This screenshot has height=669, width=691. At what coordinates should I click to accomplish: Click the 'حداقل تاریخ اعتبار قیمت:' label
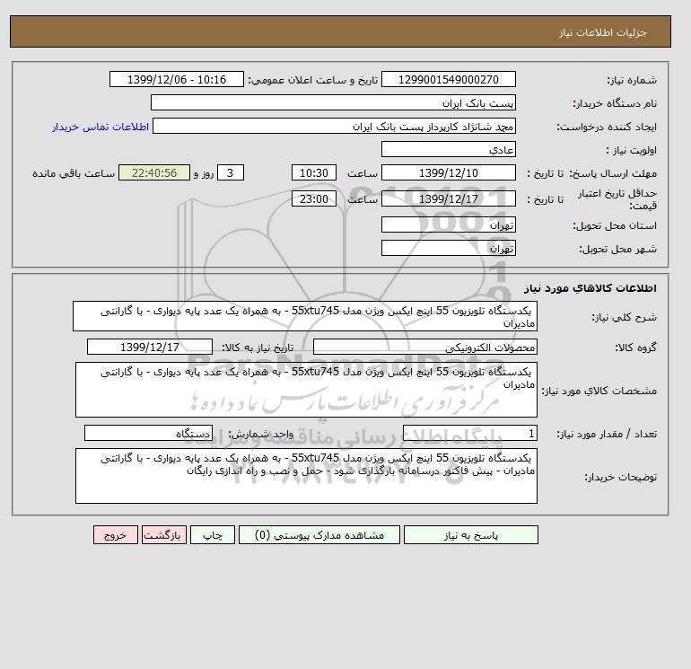pos(617,199)
